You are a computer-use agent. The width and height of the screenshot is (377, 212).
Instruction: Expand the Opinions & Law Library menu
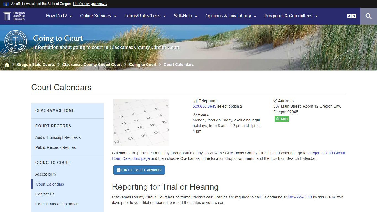(x=231, y=16)
